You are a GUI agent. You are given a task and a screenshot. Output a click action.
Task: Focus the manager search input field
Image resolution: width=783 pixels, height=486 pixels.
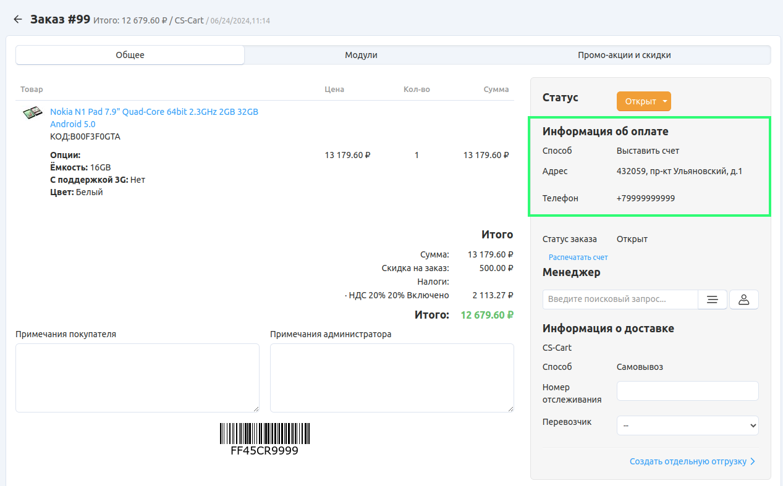[x=620, y=300]
